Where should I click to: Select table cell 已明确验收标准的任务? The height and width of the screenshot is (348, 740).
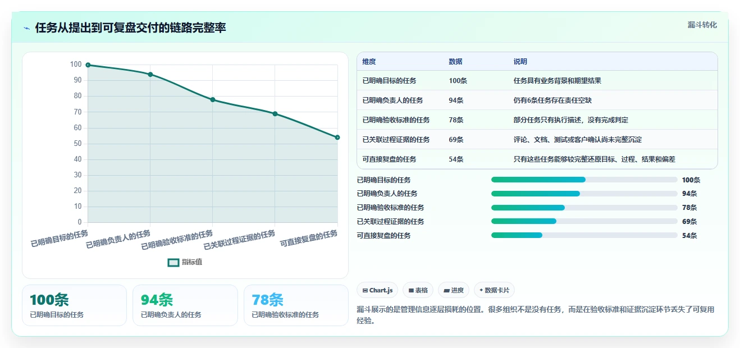point(396,120)
